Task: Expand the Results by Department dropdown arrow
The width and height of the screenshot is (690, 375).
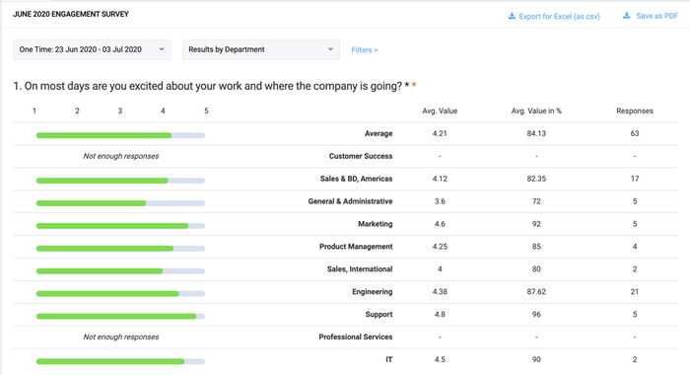Action: click(330, 49)
